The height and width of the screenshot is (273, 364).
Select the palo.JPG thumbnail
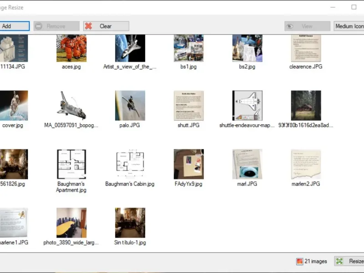click(x=130, y=106)
